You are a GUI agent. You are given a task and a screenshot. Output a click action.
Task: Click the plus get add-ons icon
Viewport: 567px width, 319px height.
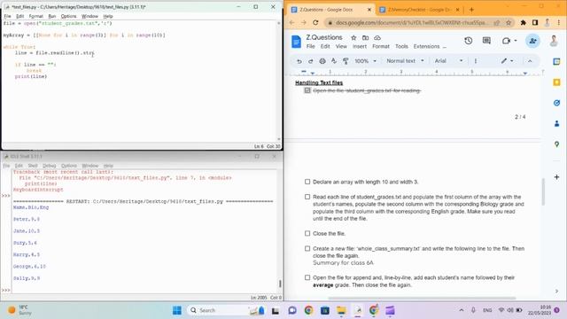coord(557,177)
